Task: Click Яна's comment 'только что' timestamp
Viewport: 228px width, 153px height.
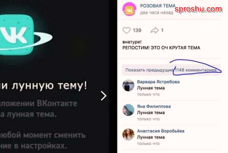Action: (148, 119)
